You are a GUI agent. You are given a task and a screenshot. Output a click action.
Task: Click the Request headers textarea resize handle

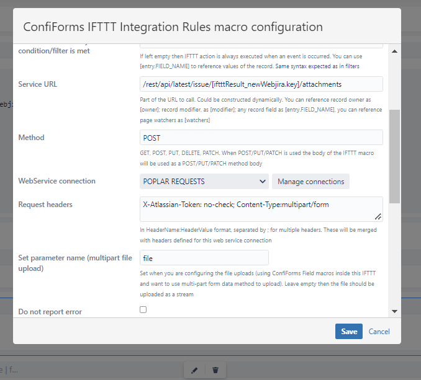coord(378,217)
